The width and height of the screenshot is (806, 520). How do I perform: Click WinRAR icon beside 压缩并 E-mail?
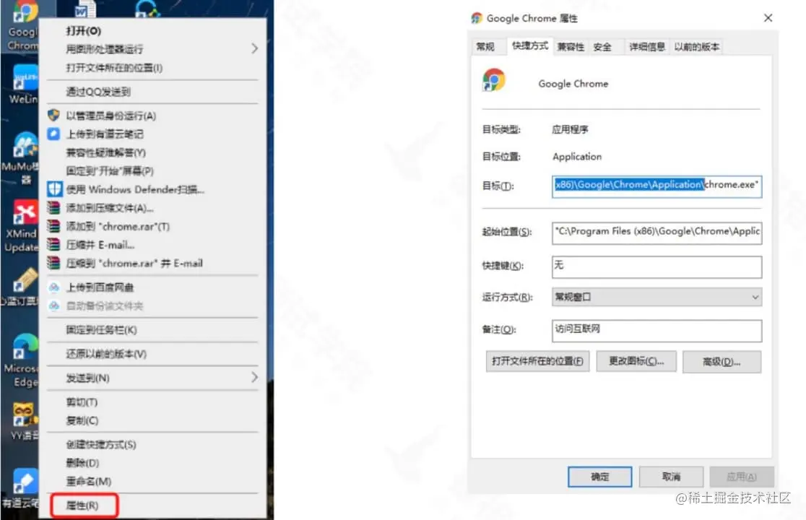pos(53,245)
